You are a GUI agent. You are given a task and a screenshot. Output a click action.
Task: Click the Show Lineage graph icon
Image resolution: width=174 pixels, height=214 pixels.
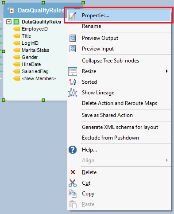coord(73,93)
